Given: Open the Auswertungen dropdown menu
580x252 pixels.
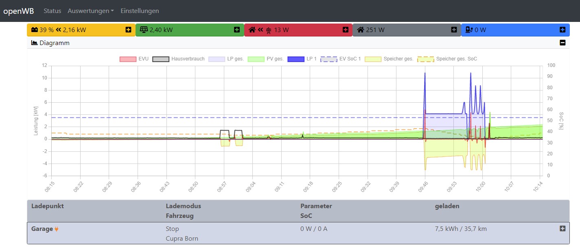Looking at the screenshot, I should click(90, 11).
